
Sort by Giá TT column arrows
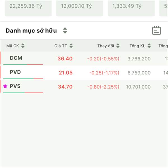pos(71,46)
